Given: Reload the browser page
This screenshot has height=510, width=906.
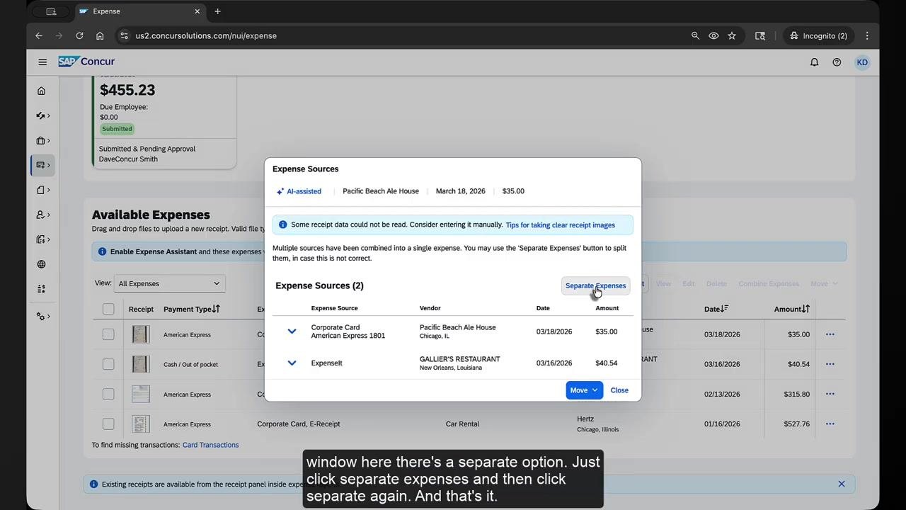Looking at the screenshot, I should point(79,35).
